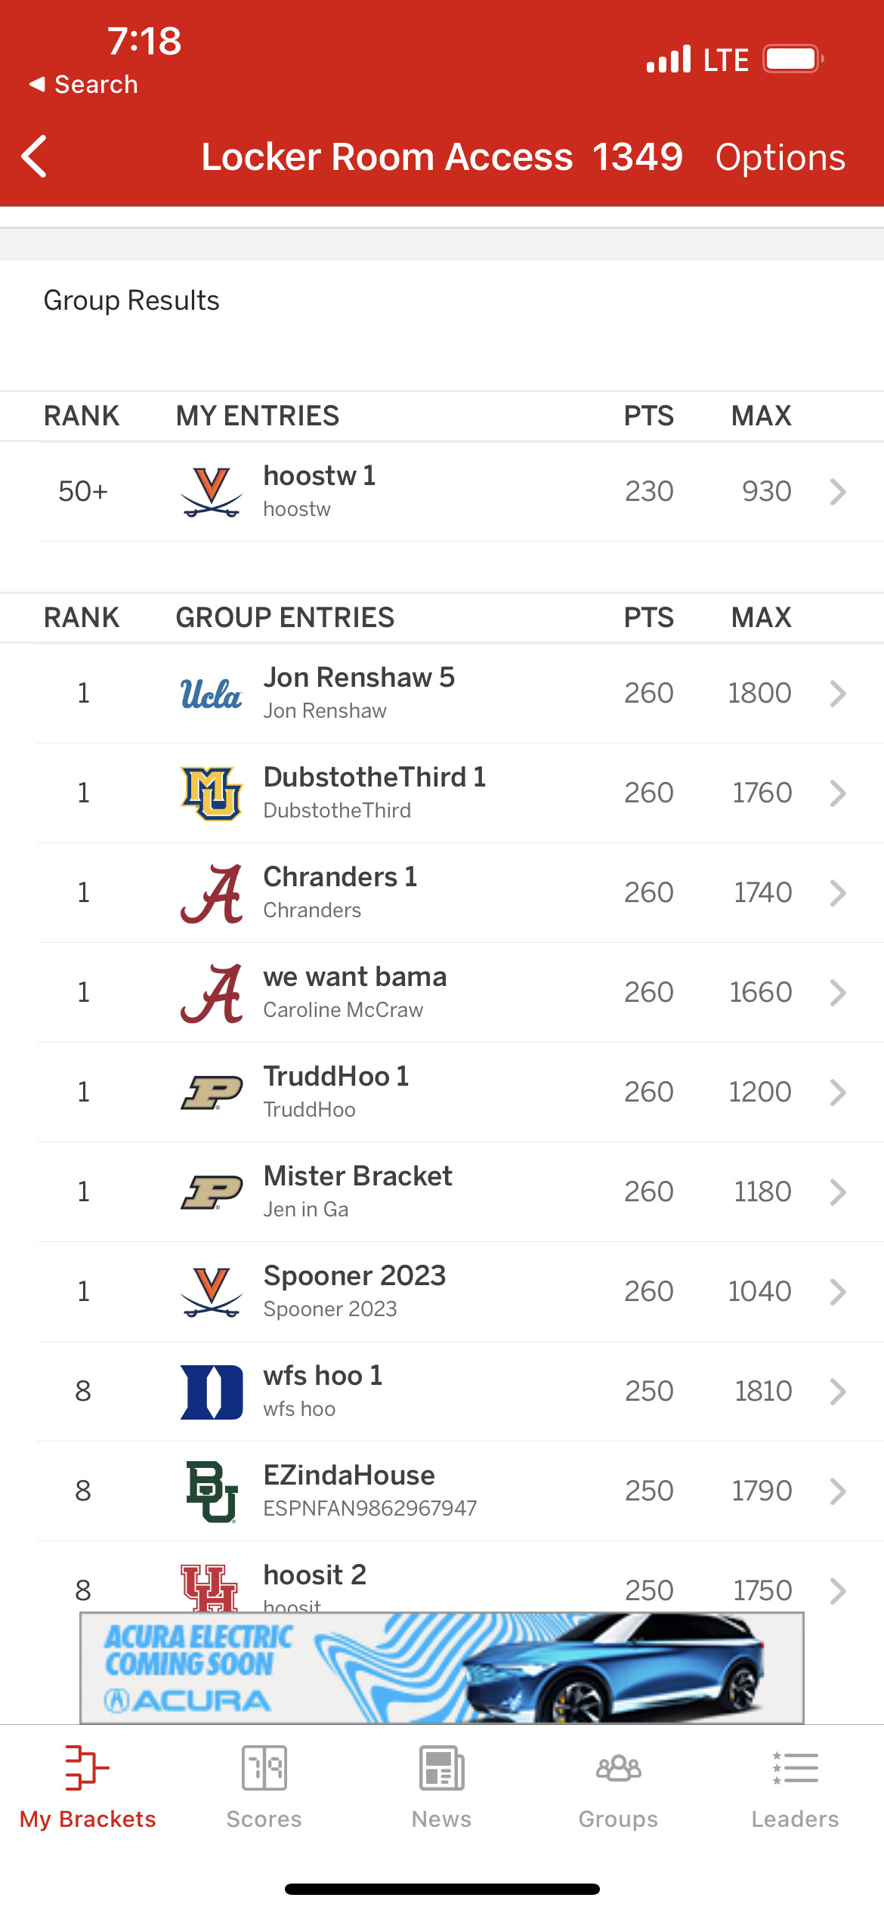Viewport: 884px width, 1913px height.
Task: Open the Leaders tab
Action: coord(795,1785)
